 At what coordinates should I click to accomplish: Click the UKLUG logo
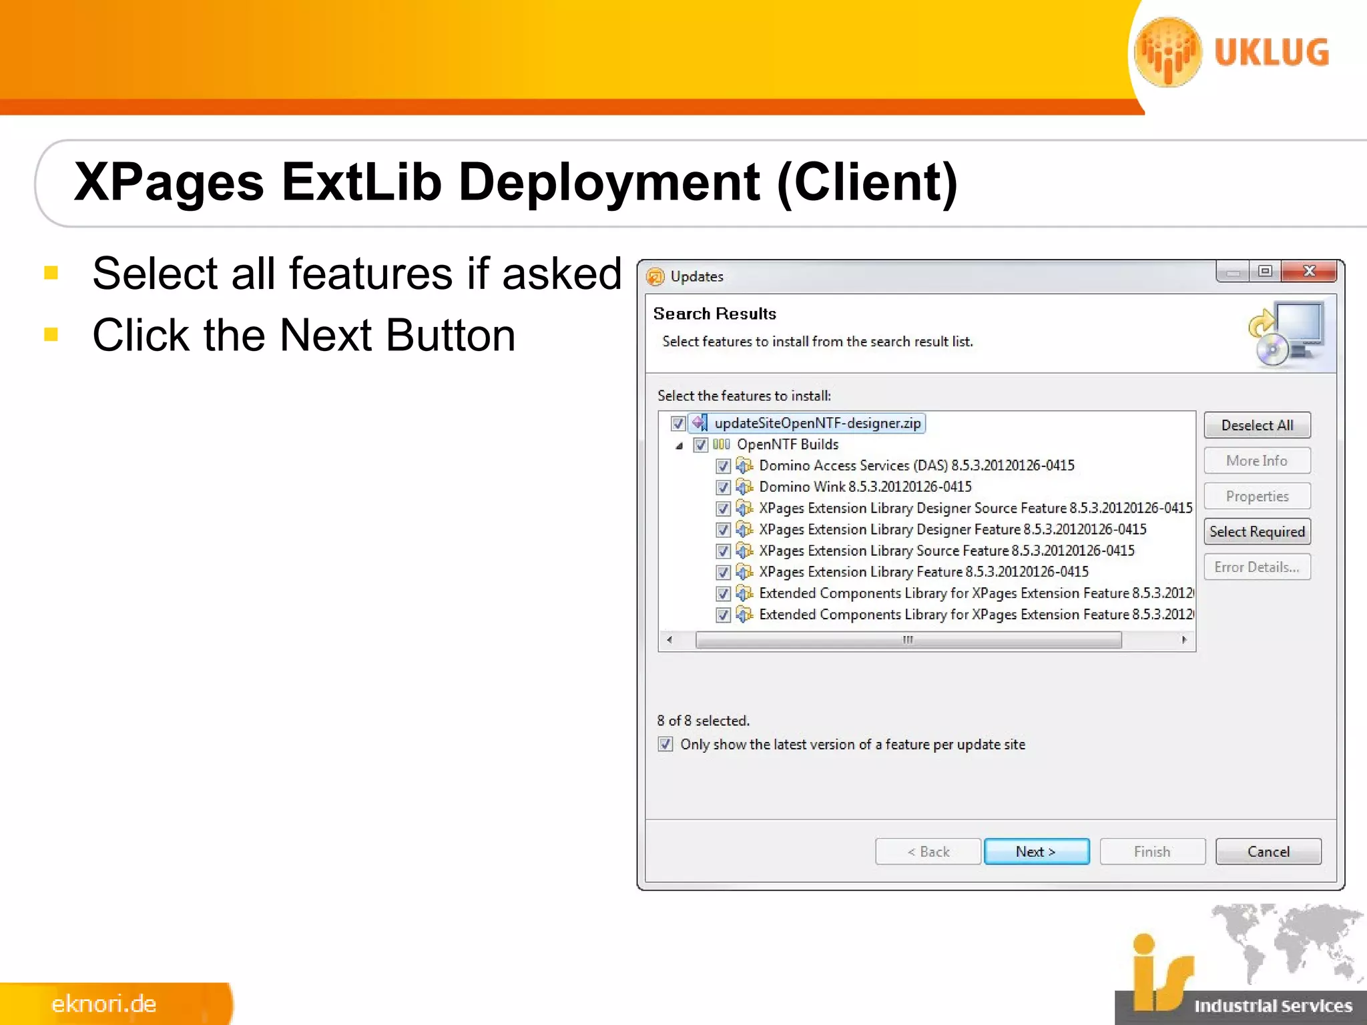[1232, 53]
